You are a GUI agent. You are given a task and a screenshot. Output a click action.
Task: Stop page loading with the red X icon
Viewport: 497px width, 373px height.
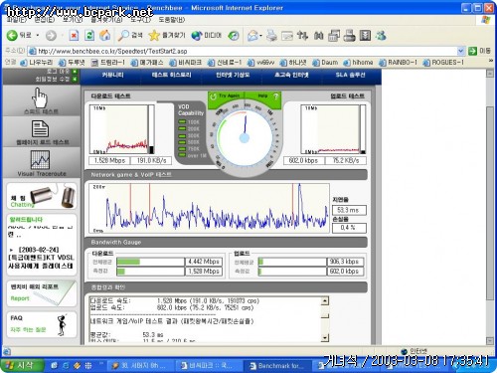[74, 35]
